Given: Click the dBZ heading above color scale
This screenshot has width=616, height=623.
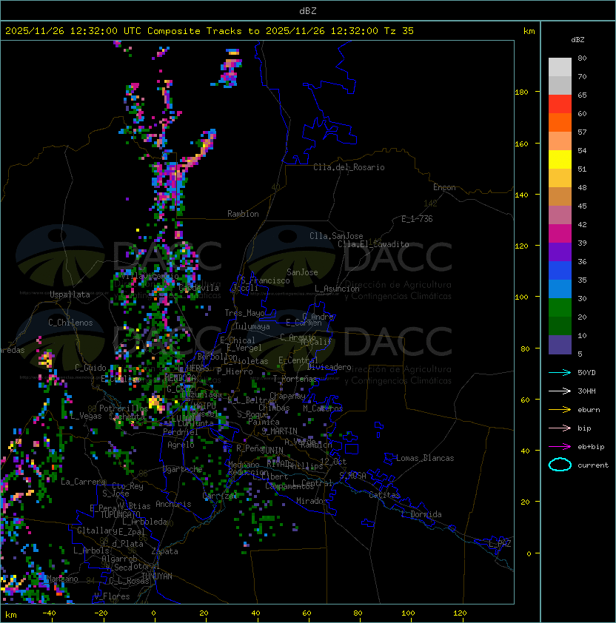Looking at the screenshot, I should 577,40.
